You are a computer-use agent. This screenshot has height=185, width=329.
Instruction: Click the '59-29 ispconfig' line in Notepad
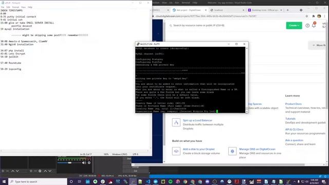tap(11, 69)
